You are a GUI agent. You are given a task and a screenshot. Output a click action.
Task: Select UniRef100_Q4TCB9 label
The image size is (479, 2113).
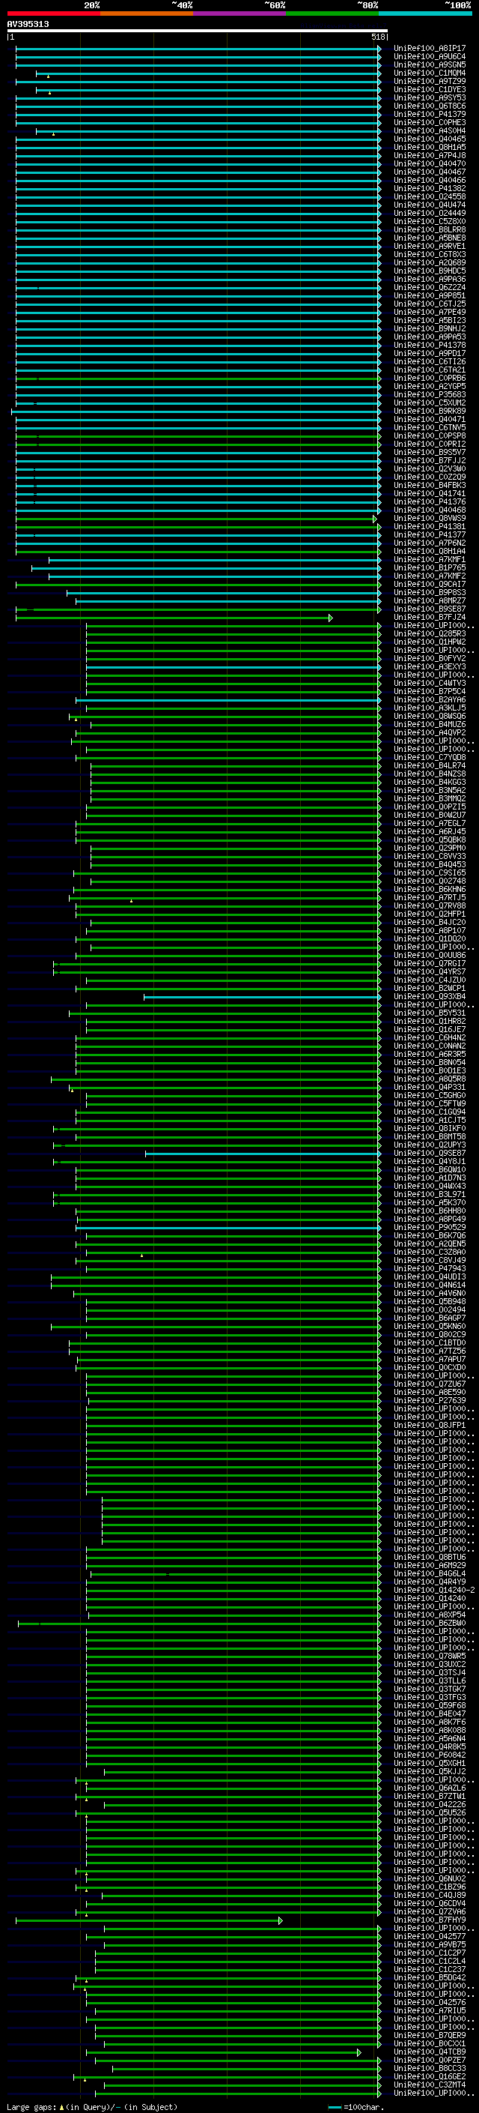(x=430, y=2053)
